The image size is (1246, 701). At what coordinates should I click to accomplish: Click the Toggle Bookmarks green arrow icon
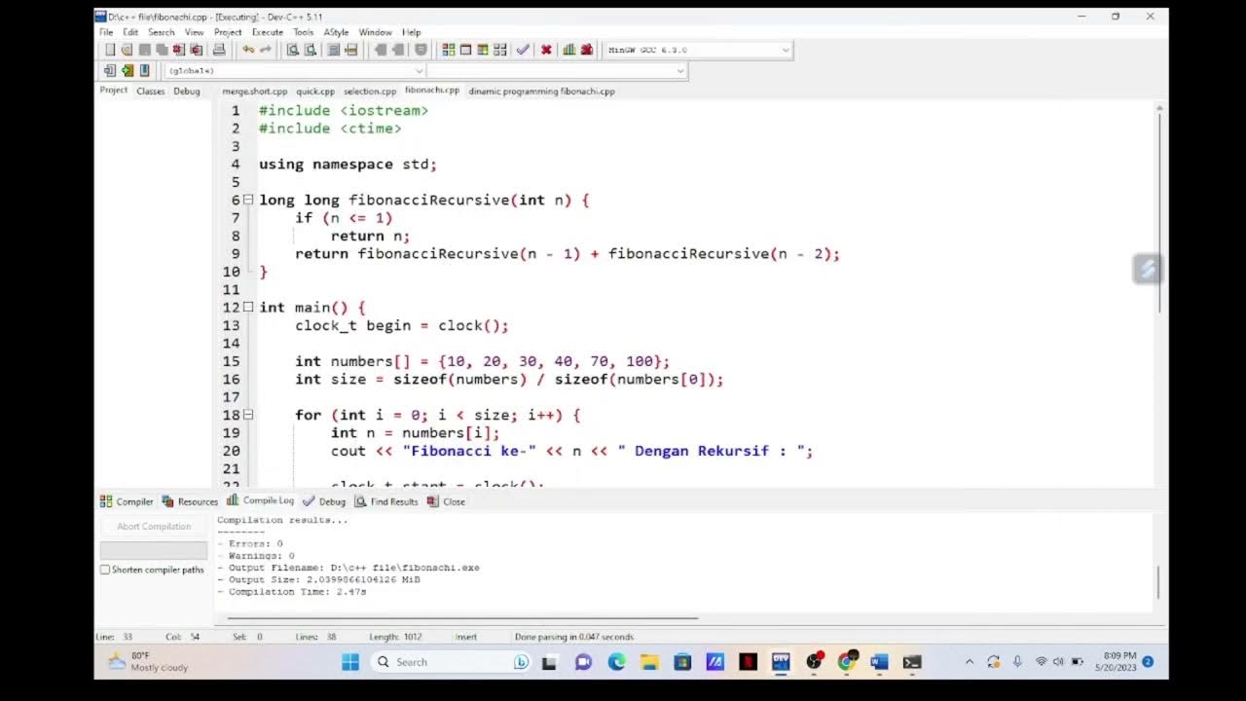[x=127, y=70]
